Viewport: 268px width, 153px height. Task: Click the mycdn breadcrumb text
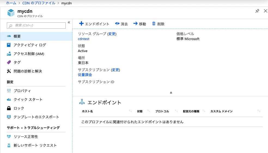(x=66, y=3)
